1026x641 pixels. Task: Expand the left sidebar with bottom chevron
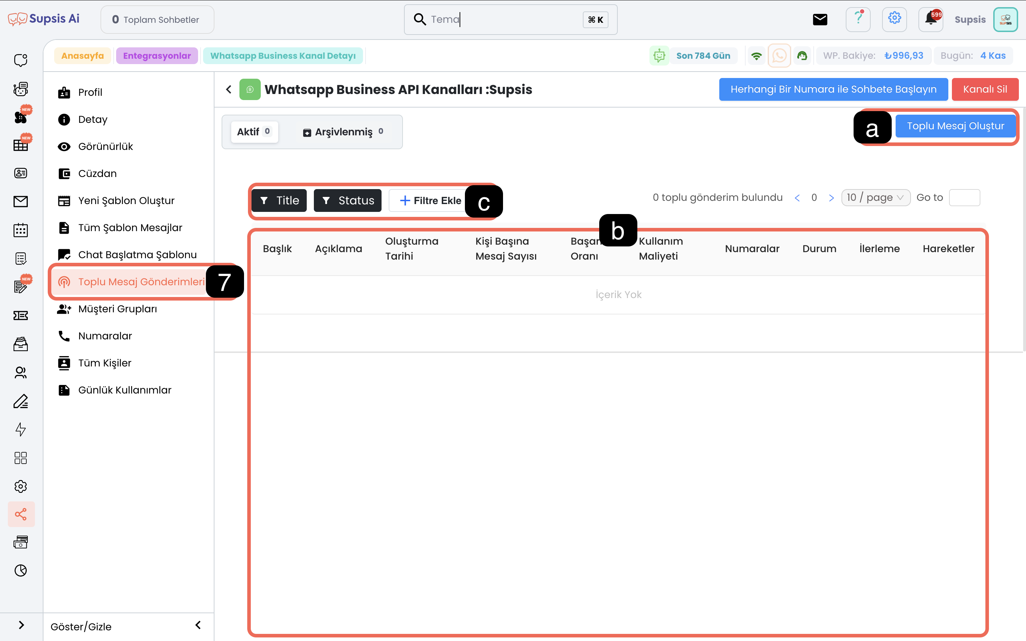coord(21,625)
